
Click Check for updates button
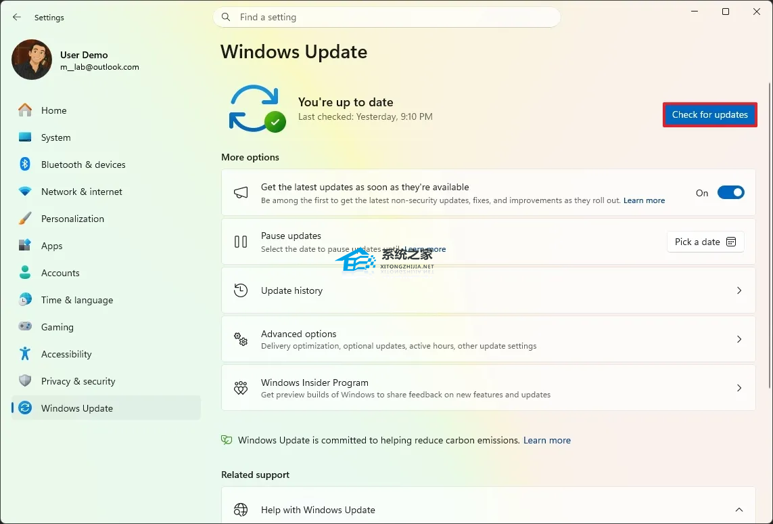pyautogui.click(x=710, y=114)
